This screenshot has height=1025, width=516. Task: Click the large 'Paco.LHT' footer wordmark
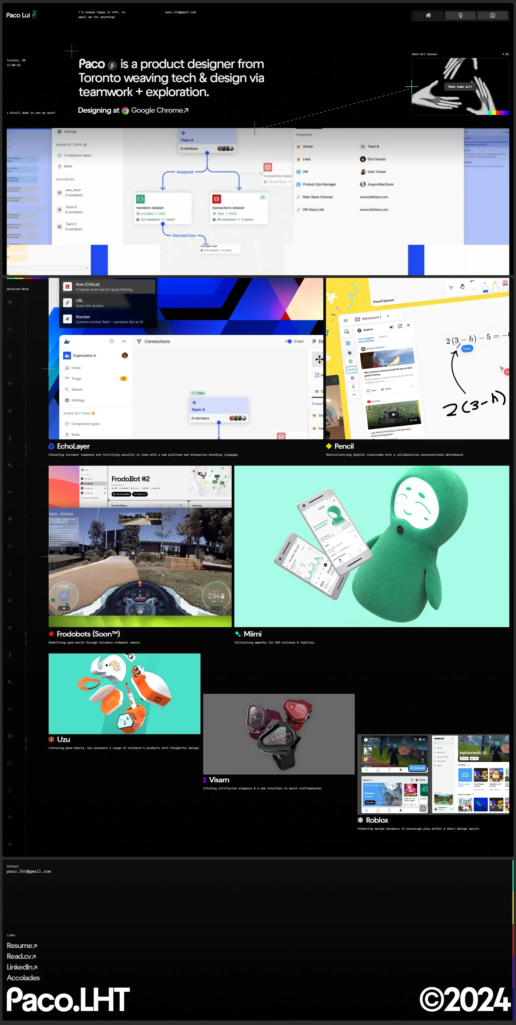pyautogui.click(x=68, y=999)
